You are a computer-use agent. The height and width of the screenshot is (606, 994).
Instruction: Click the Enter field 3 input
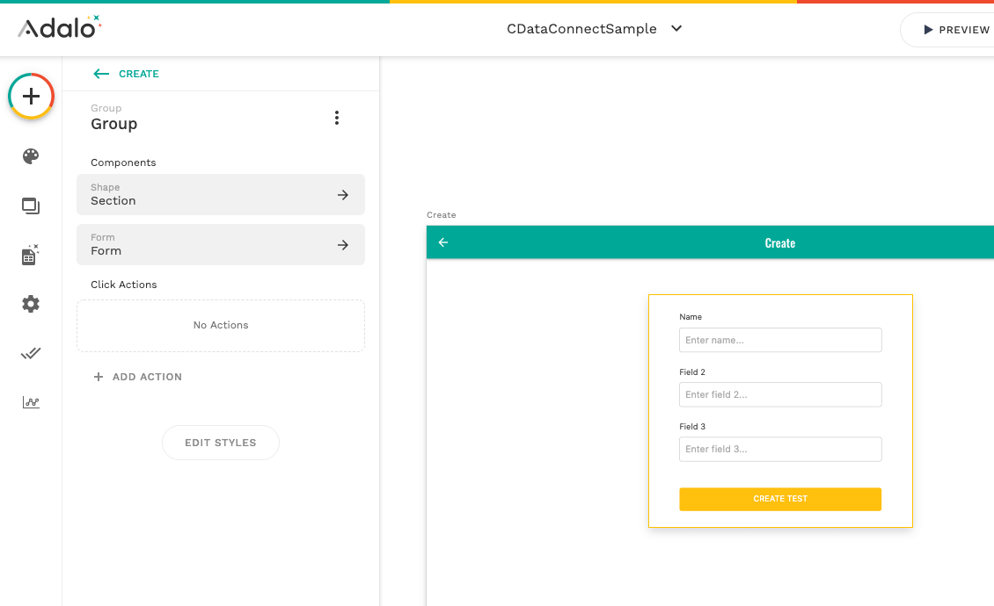point(780,449)
